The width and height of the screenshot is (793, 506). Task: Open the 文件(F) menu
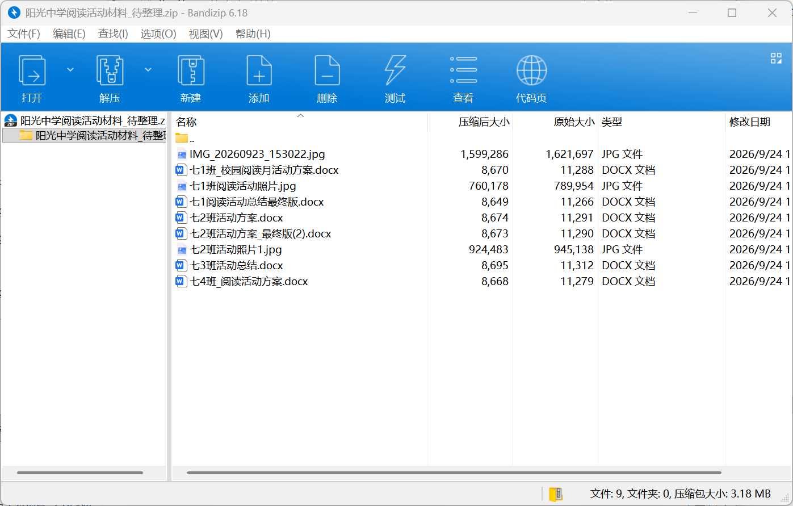coord(24,34)
